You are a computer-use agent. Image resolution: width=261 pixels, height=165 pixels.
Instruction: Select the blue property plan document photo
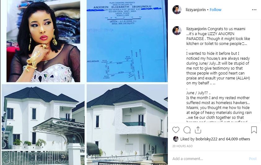point(127,41)
